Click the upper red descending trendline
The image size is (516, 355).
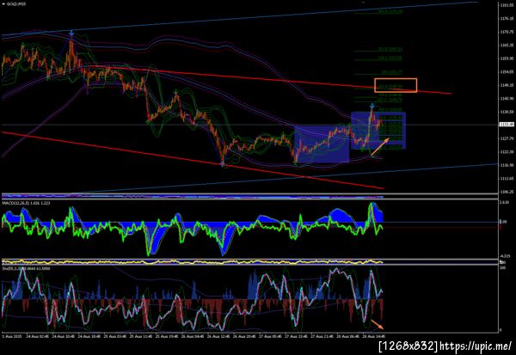[x=267, y=79]
